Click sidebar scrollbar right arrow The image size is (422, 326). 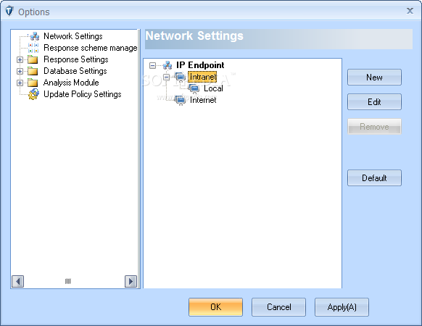pyautogui.click(x=131, y=281)
